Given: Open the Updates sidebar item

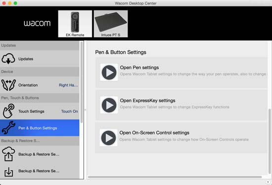Looking at the screenshot, I should pos(40,59).
